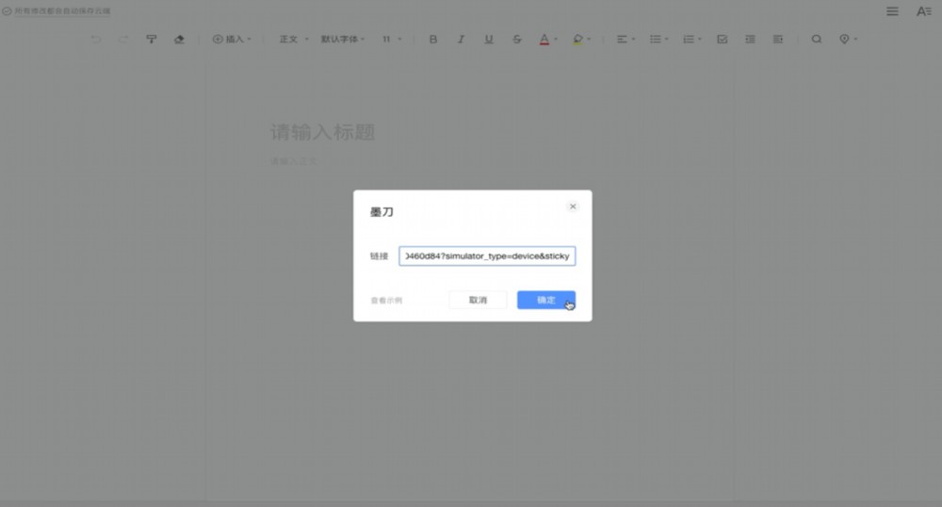Expand the highlight color arrow
Viewport: 942px width, 507px height.
click(x=589, y=39)
